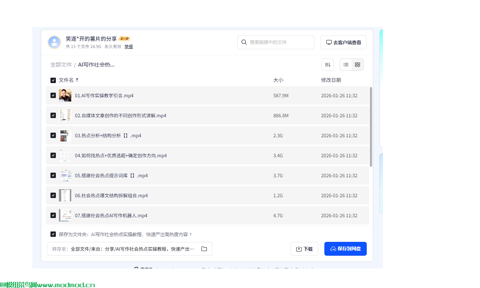480x288 pixels.
Task: Toggle 文件名 column sort arrows
Action: (x=77, y=80)
